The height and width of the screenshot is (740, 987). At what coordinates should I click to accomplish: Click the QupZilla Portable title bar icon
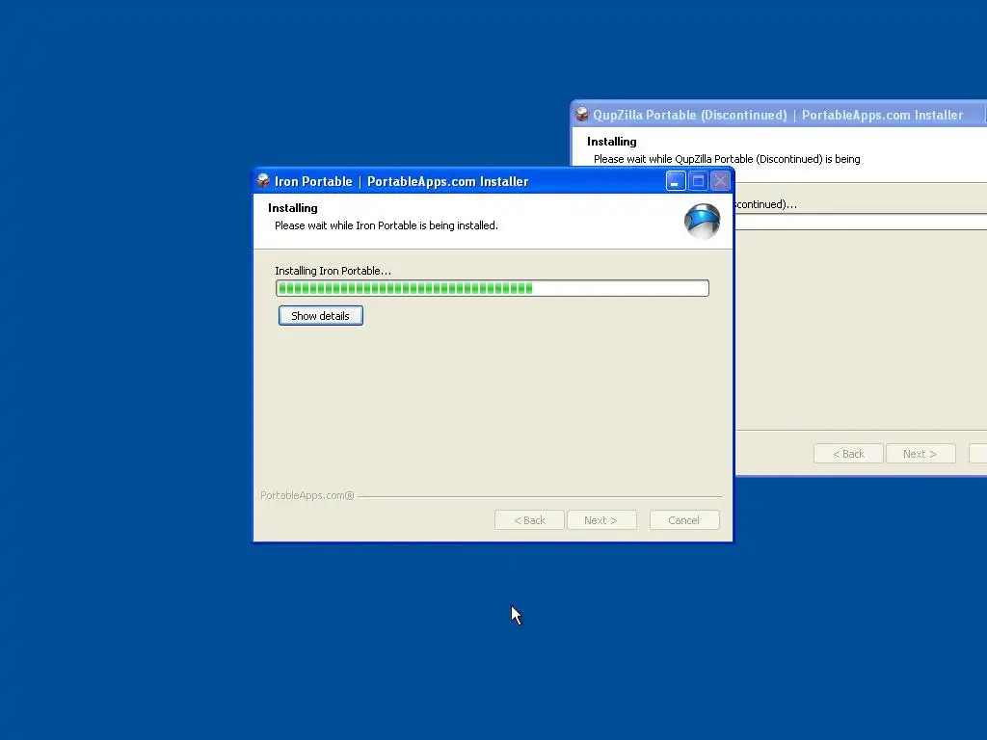(x=581, y=115)
